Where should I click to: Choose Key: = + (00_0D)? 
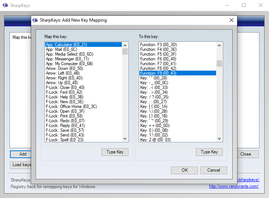pyautogui.click(x=178, y=126)
